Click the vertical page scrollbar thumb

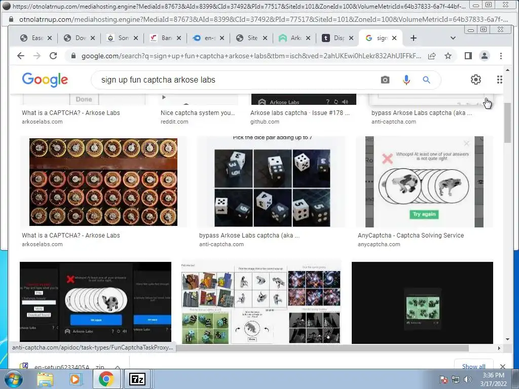coord(508,123)
